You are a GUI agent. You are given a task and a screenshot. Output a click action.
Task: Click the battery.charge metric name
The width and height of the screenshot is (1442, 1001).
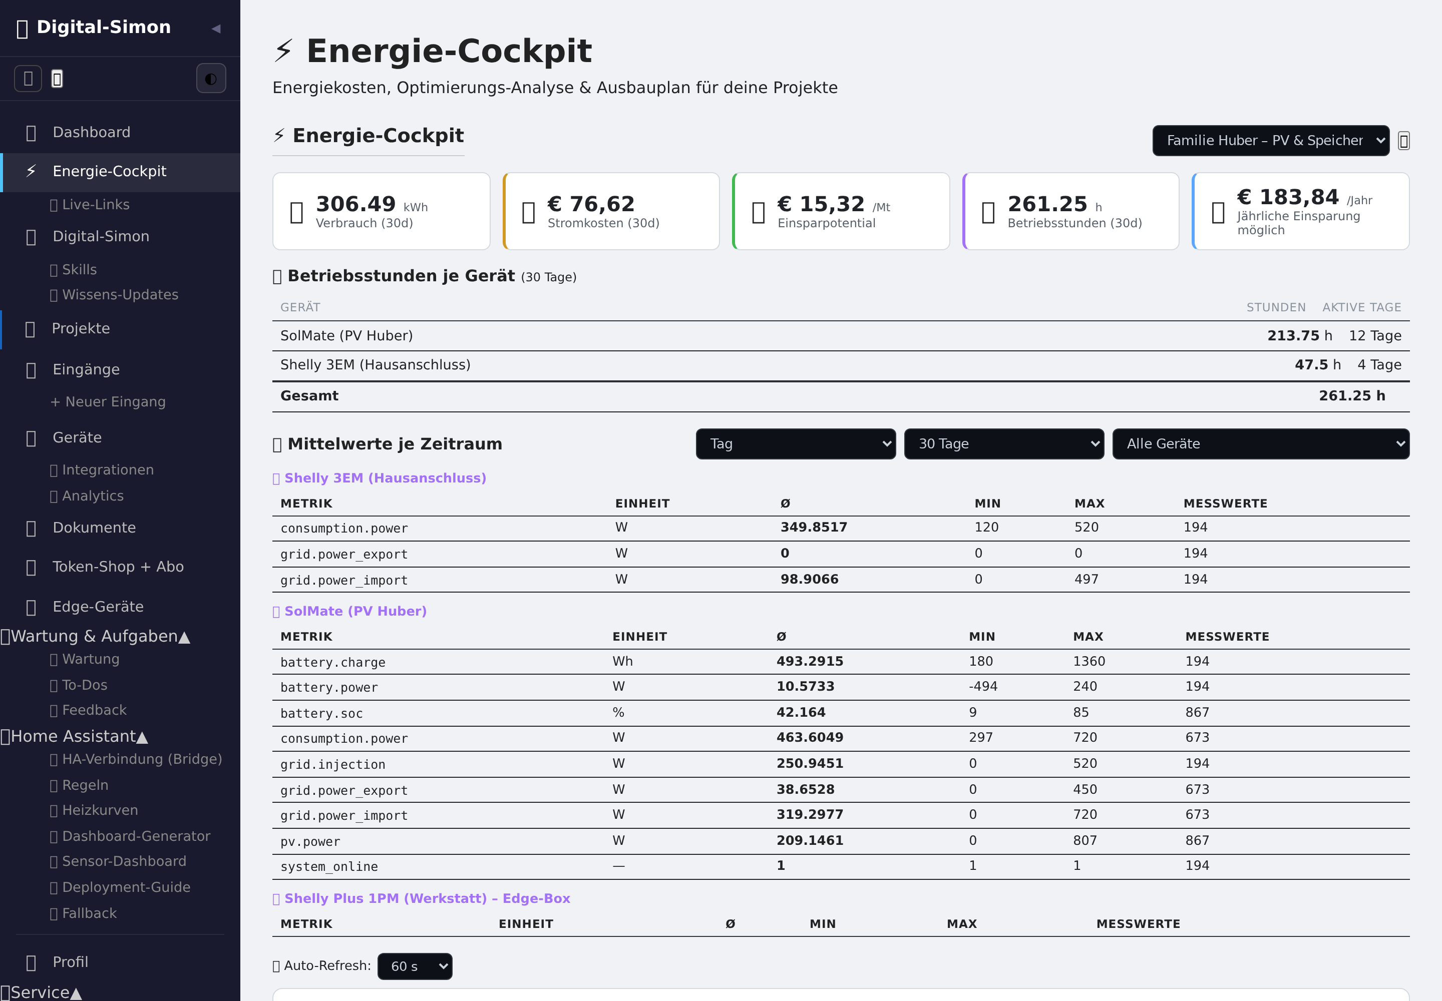click(332, 662)
